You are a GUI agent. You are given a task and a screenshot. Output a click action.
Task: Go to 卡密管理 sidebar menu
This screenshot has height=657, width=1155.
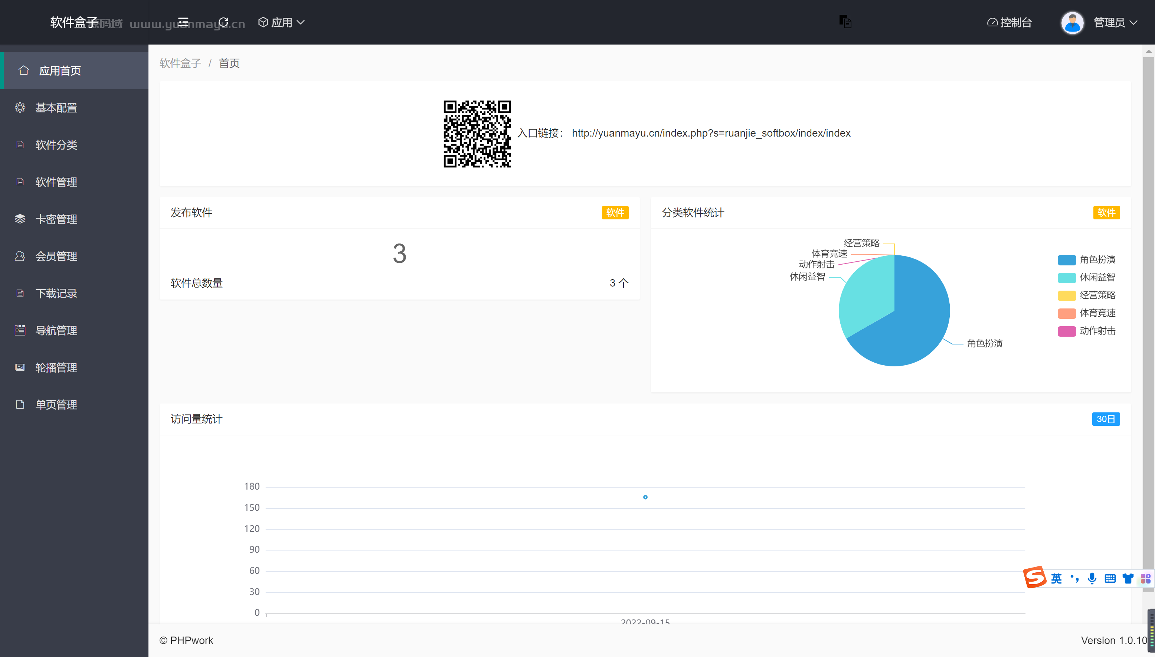(56, 219)
